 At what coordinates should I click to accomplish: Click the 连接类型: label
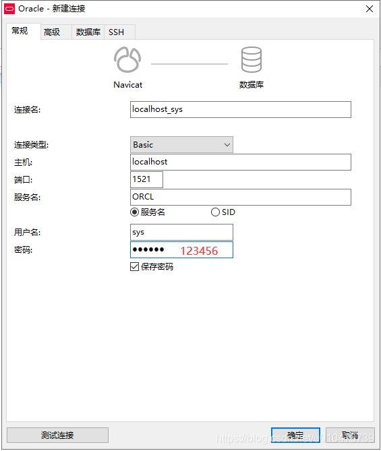pyautogui.click(x=32, y=145)
